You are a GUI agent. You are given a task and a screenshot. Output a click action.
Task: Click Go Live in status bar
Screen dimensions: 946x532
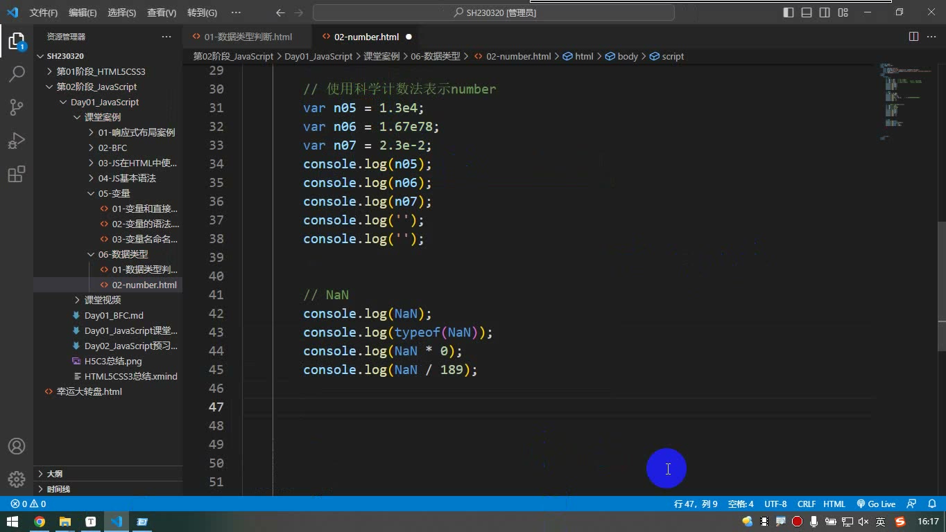click(x=876, y=504)
